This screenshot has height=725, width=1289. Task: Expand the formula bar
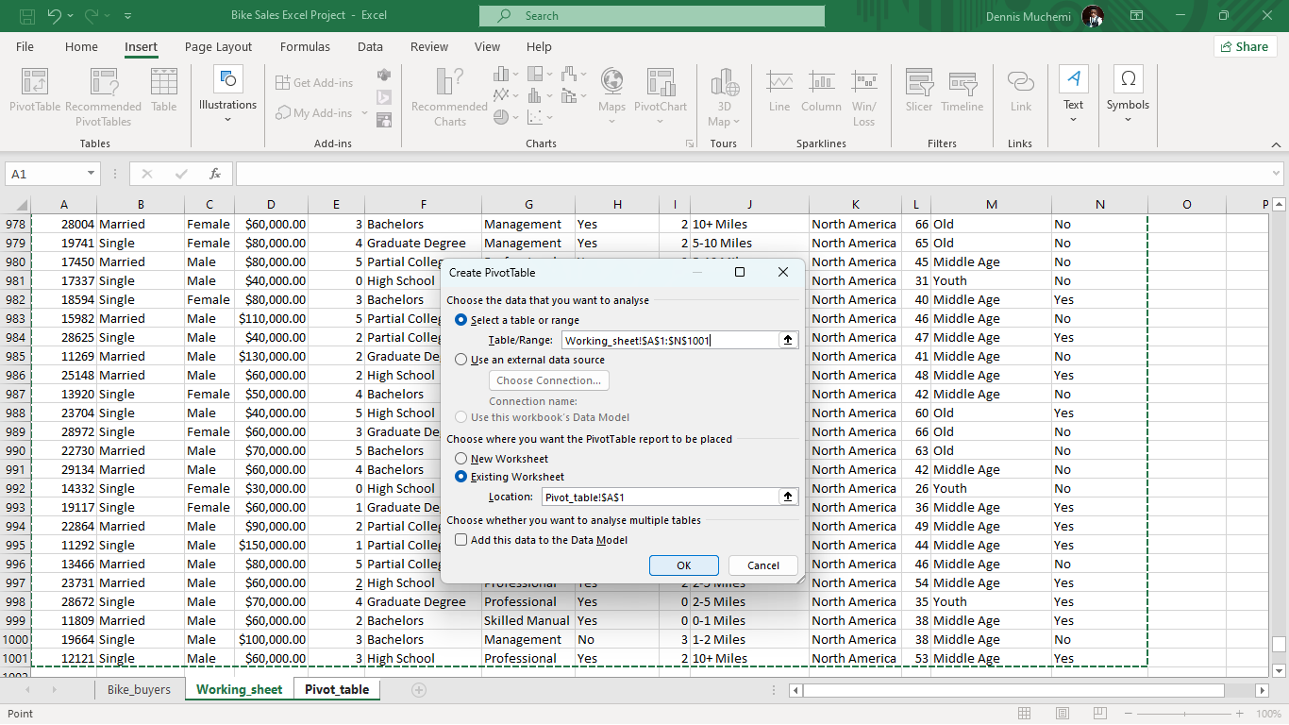(x=1276, y=174)
